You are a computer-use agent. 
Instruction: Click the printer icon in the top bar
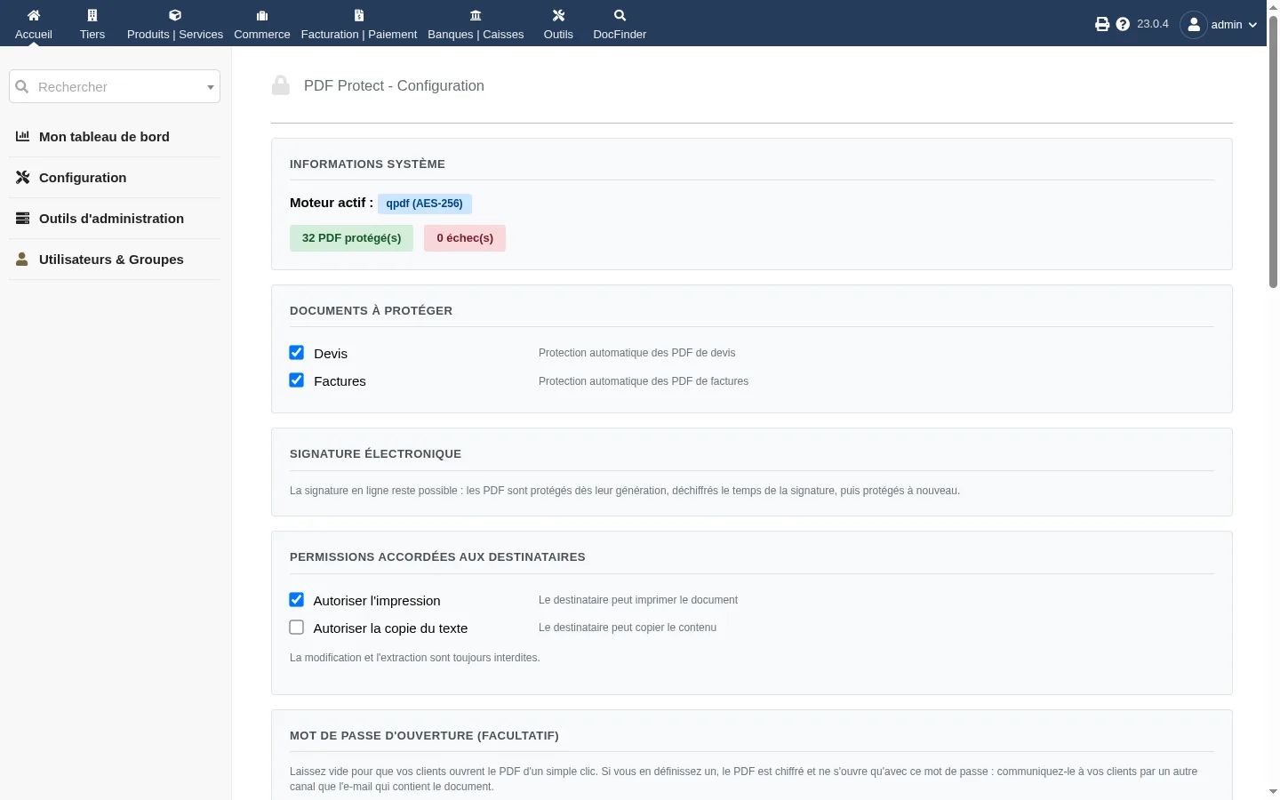coord(1102,24)
